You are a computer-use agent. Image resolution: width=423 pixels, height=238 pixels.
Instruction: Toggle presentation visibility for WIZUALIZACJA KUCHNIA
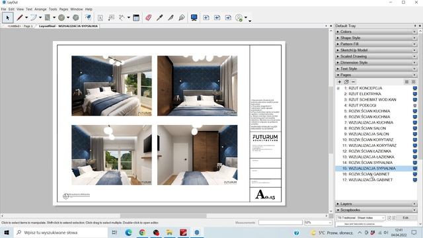click(x=415, y=122)
